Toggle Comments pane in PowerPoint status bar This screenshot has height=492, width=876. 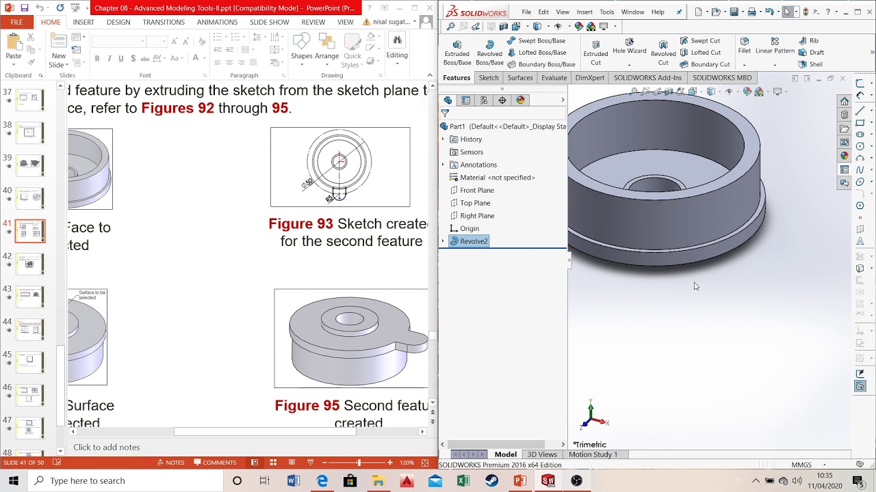click(214, 463)
